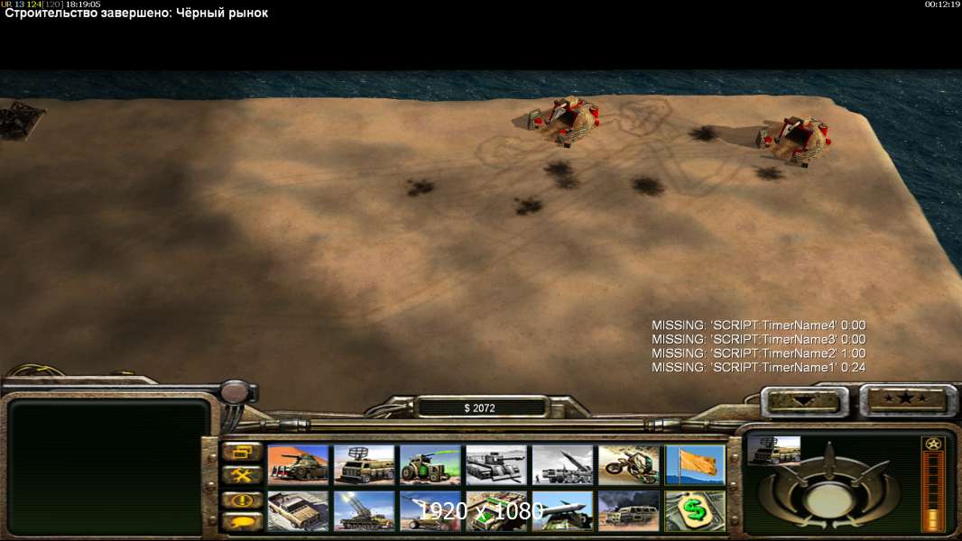This screenshot has height=541, width=962.
Task: Click the General rank star emblem
Action: (933, 444)
